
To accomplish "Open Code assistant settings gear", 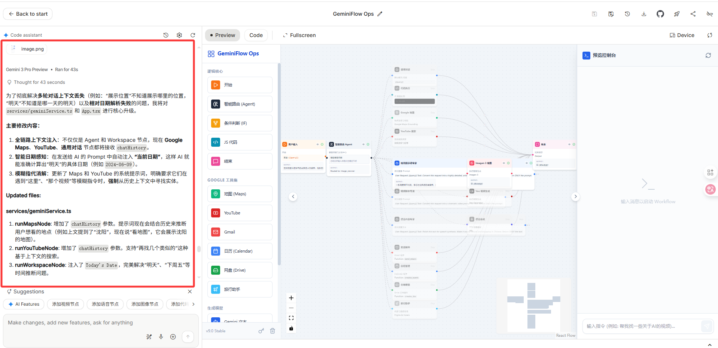I will (x=179, y=35).
